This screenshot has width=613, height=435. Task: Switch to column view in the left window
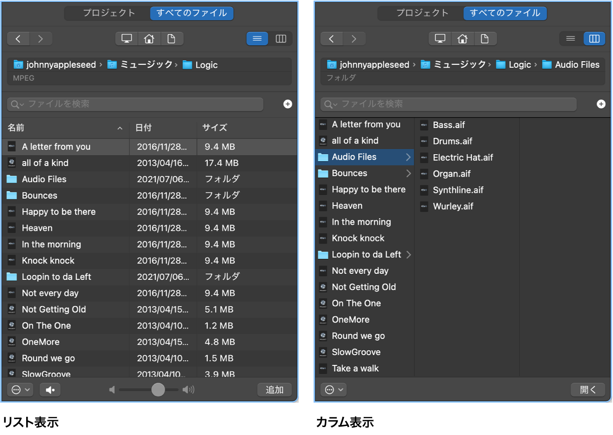(x=281, y=38)
